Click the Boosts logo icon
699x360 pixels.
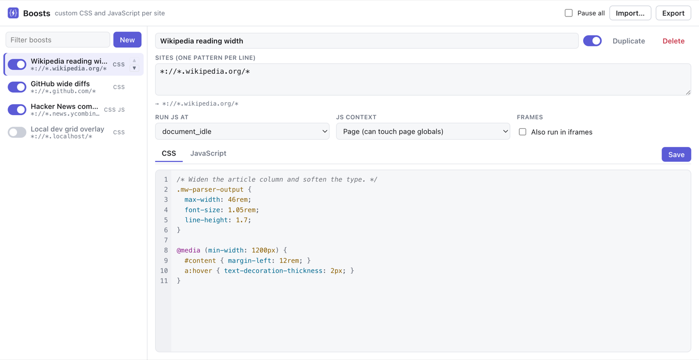pos(13,13)
